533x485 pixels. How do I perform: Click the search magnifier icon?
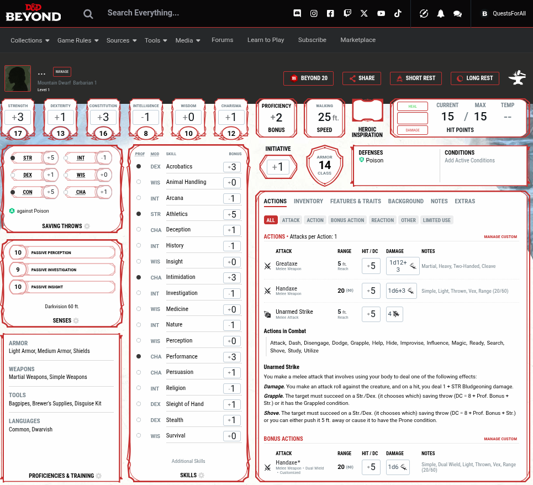[x=88, y=14]
